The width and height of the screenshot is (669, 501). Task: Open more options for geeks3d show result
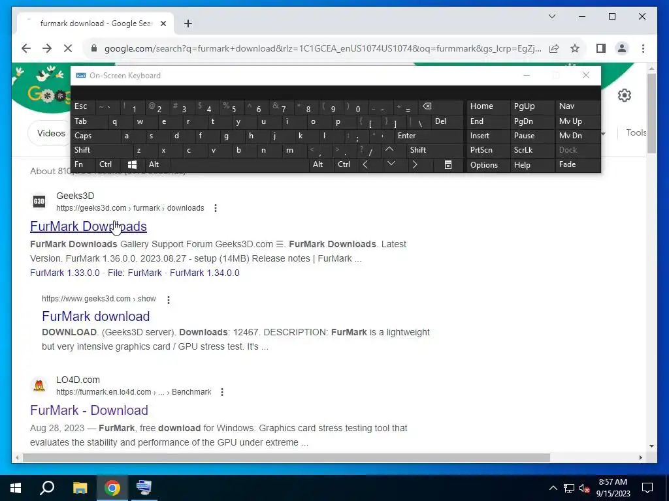169,300
